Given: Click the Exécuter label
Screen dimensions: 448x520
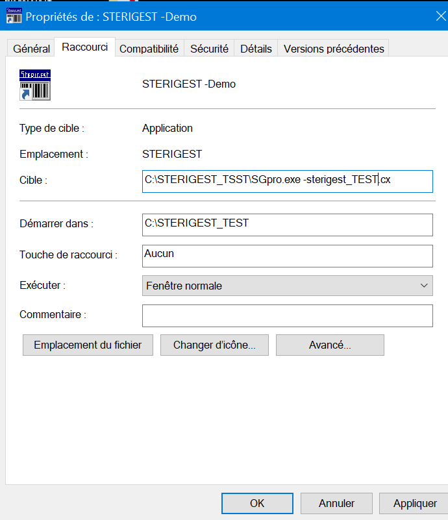Looking at the screenshot, I should tap(42, 285).
